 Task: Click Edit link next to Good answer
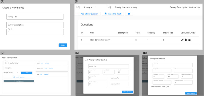(x=42, y=63)
